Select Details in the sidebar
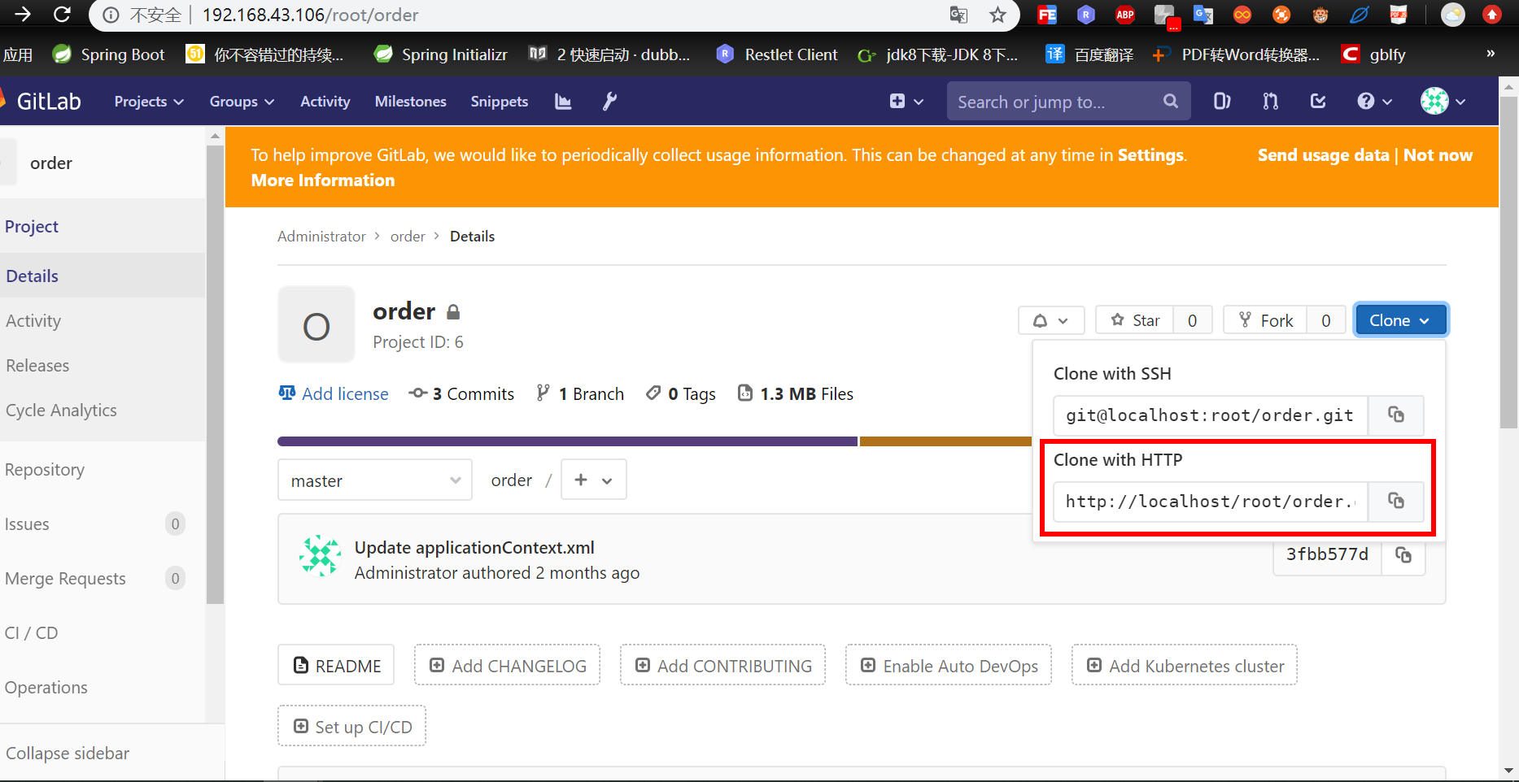 coord(103,276)
